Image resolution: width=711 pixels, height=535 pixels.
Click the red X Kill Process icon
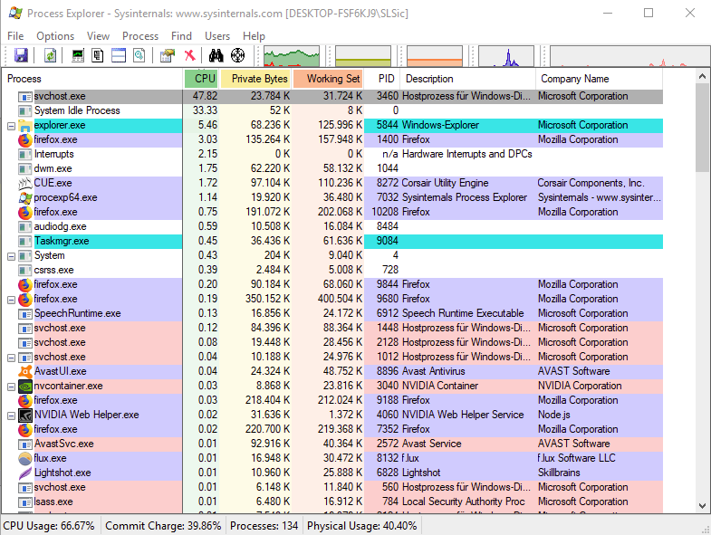(189, 55)
